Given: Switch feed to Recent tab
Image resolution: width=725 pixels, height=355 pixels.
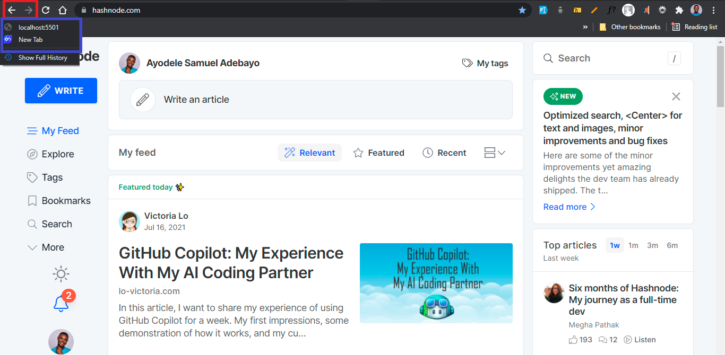Looking at the screenshot, I should [x=445, y=153].
